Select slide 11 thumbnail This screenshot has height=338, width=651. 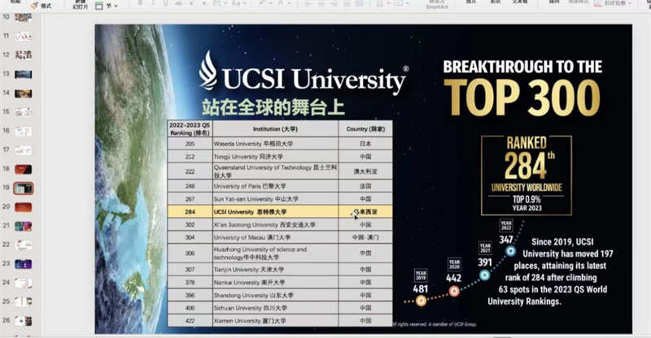[x=24, y=37]
